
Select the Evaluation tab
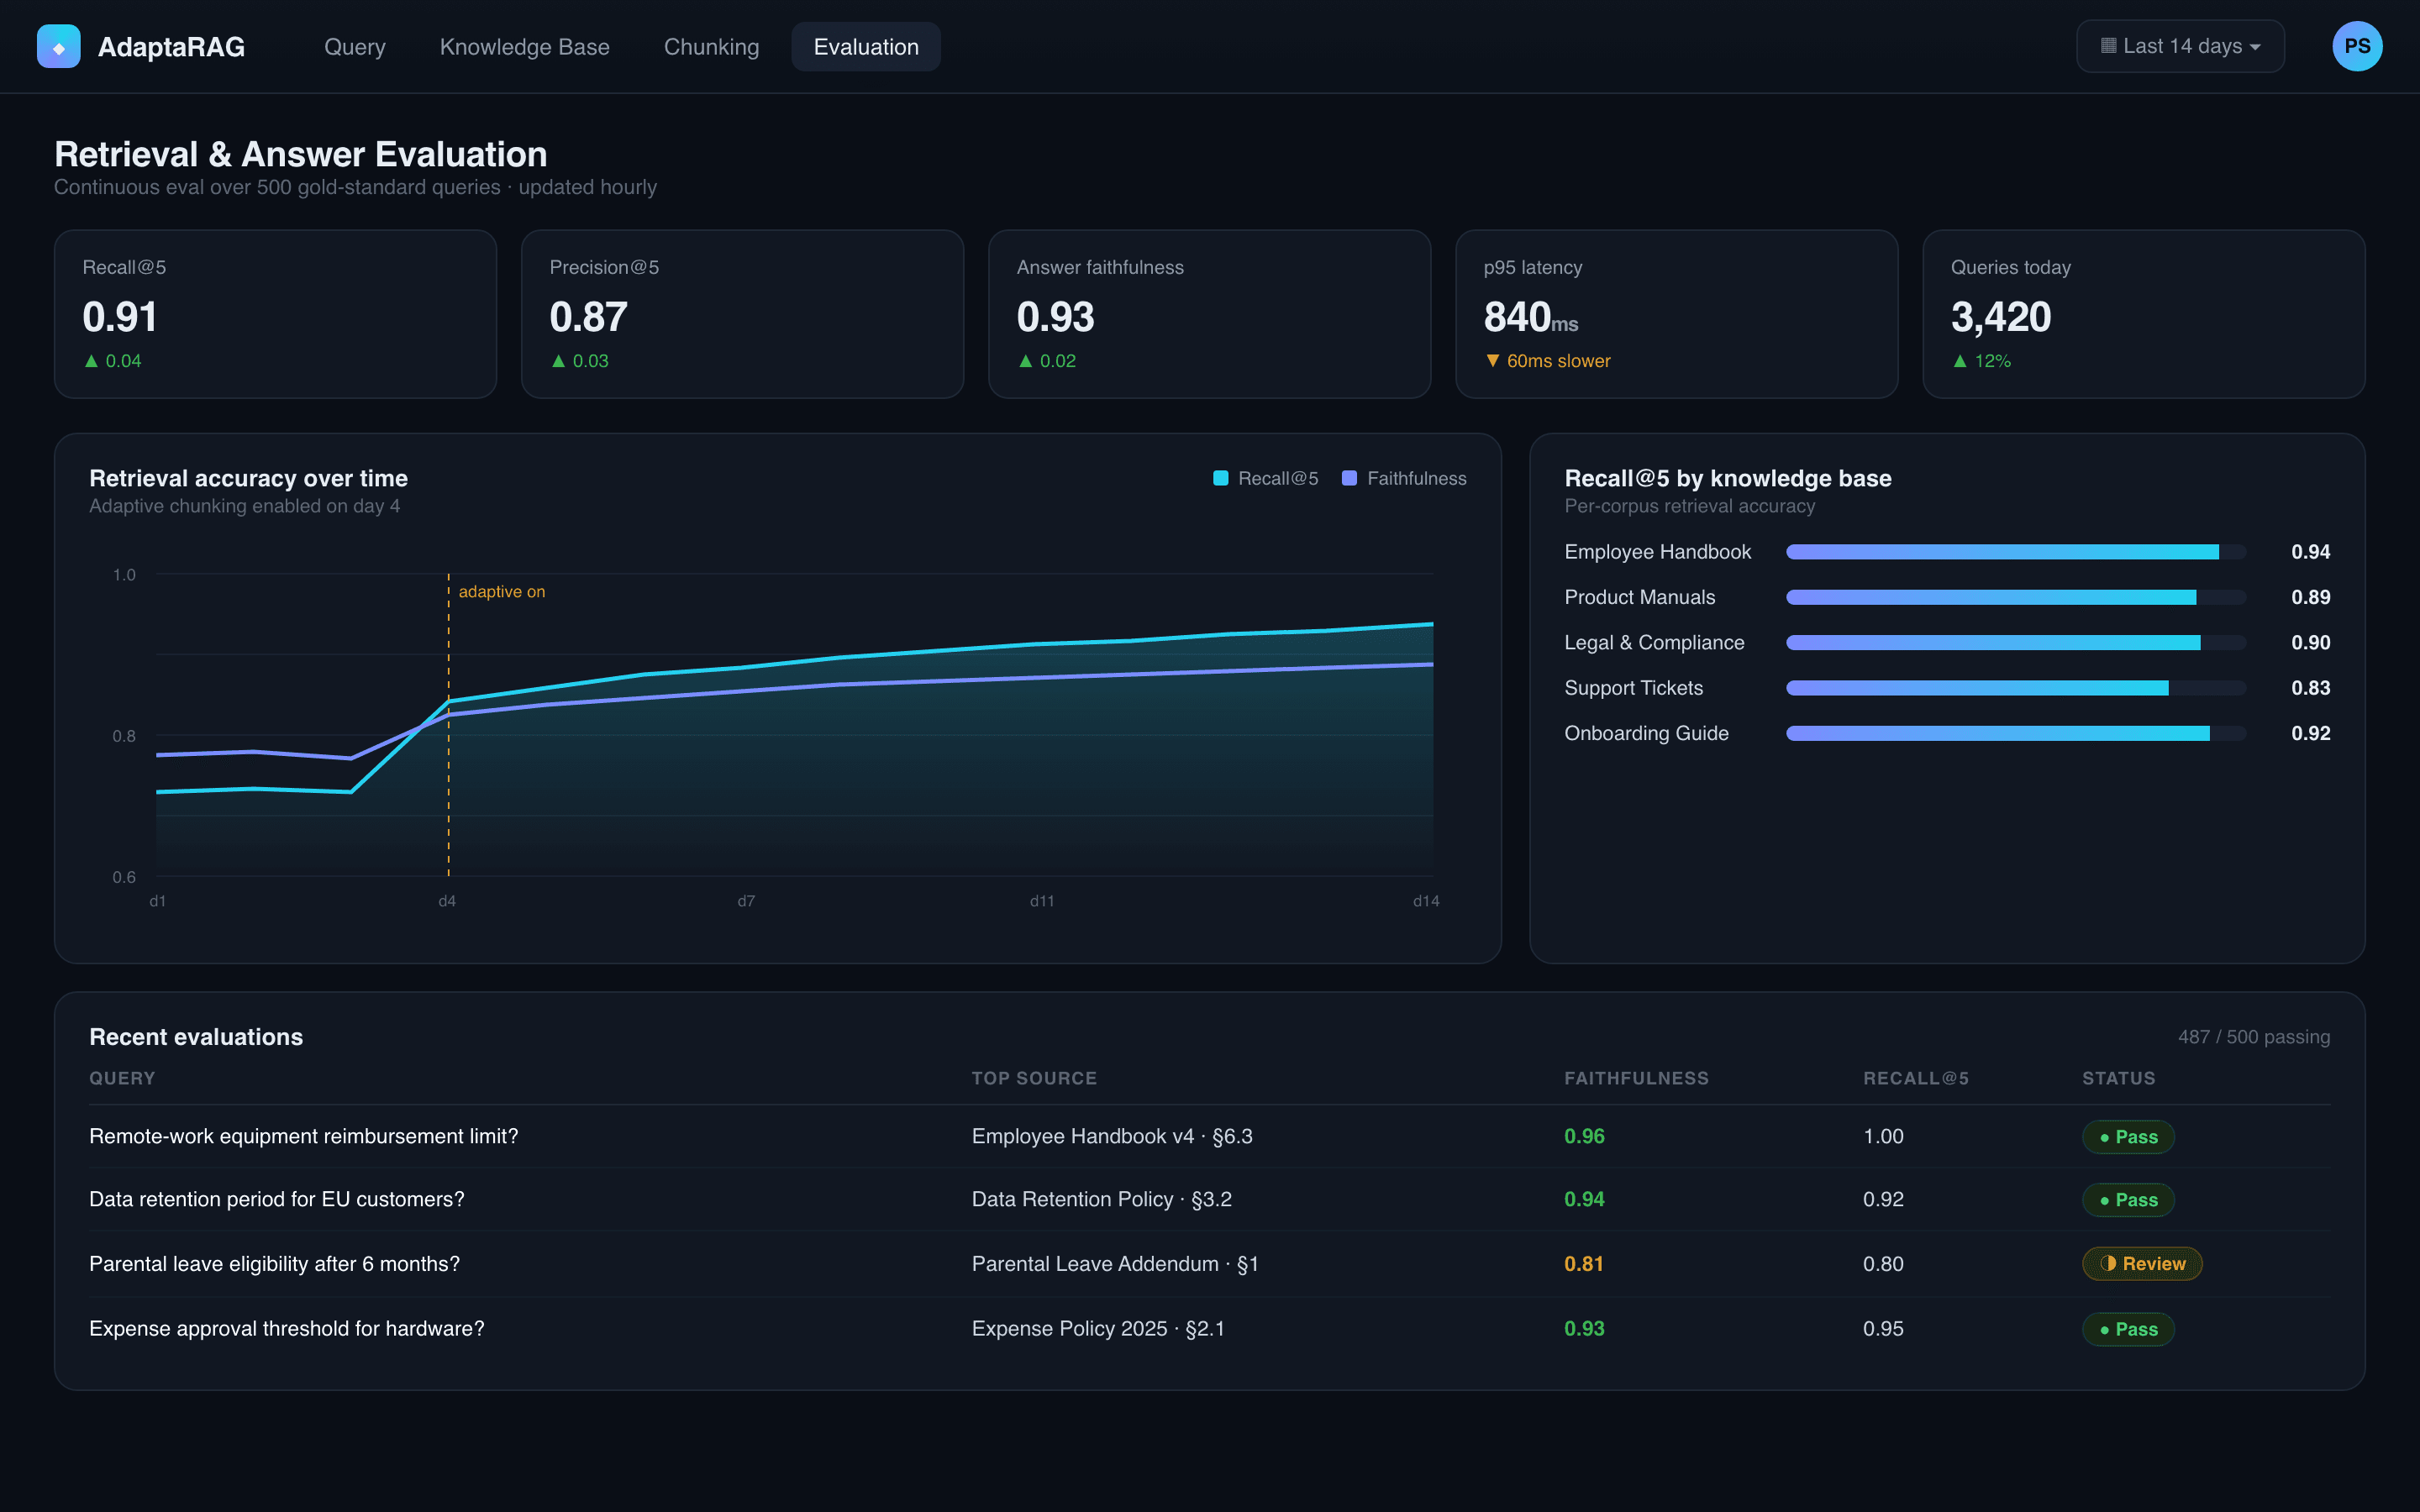point(866,47)
